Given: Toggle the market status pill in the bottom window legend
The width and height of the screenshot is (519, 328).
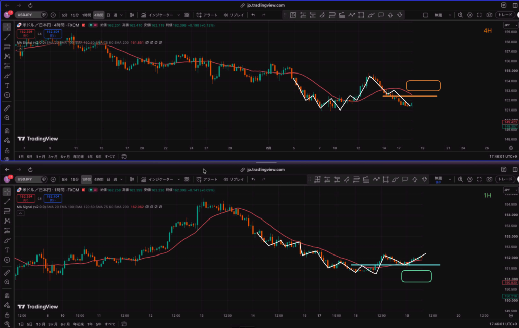Looking at the screenshot, I should [93, 190].
